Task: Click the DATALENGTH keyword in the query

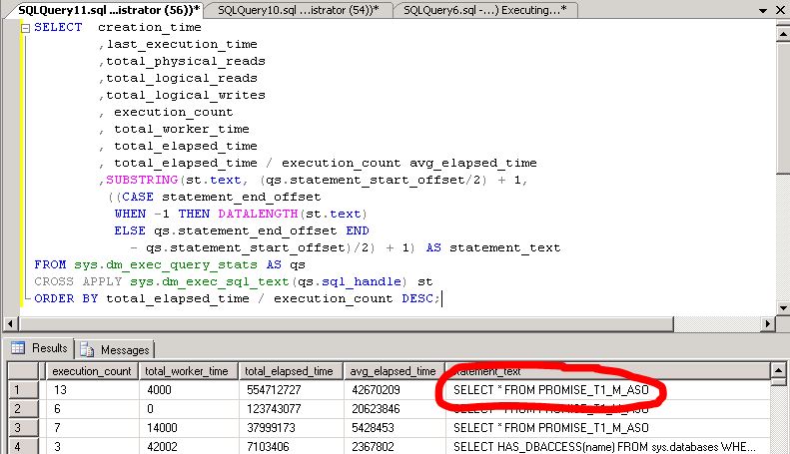Action: [258, 214]
